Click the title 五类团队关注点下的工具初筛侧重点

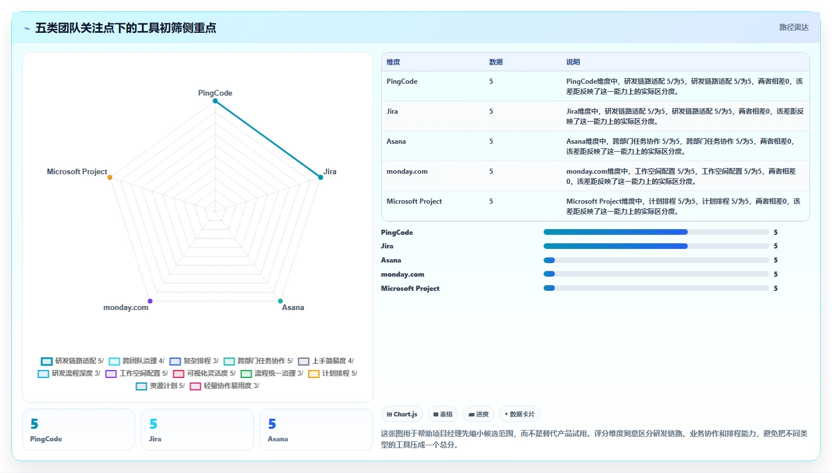pos(126,28)
